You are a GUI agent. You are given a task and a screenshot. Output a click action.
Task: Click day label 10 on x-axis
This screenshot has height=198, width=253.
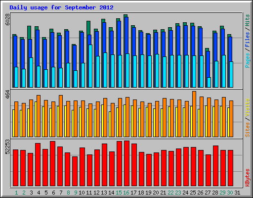(x=82, y=193)
